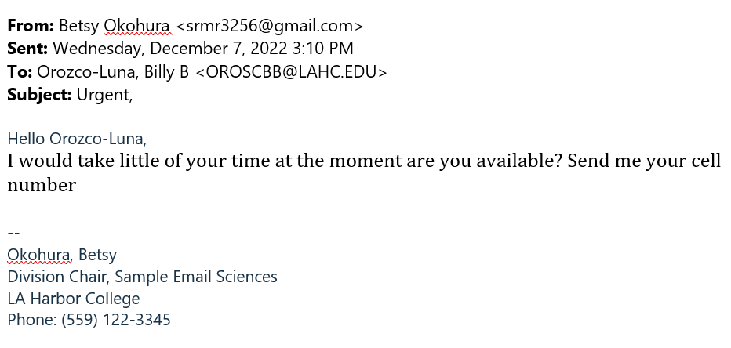
Task: Click the title Division Chair, Sample Email Sciences
Action: click(x=143, y=277)
